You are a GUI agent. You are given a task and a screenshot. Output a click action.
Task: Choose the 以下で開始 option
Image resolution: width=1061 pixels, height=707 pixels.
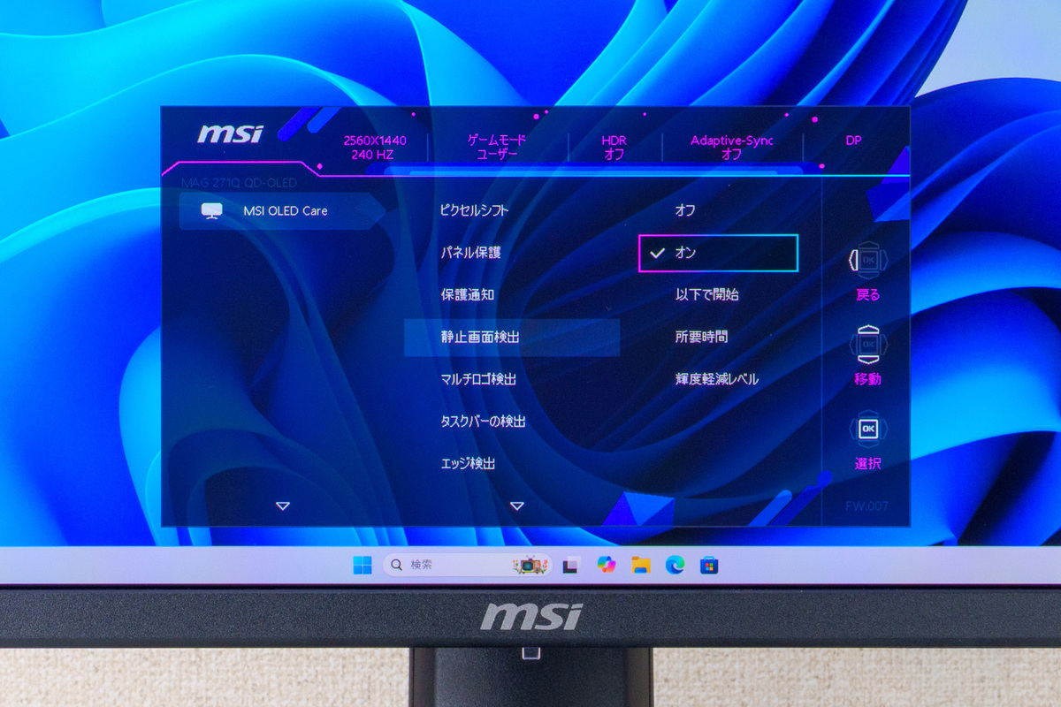[x=707, y=295]
